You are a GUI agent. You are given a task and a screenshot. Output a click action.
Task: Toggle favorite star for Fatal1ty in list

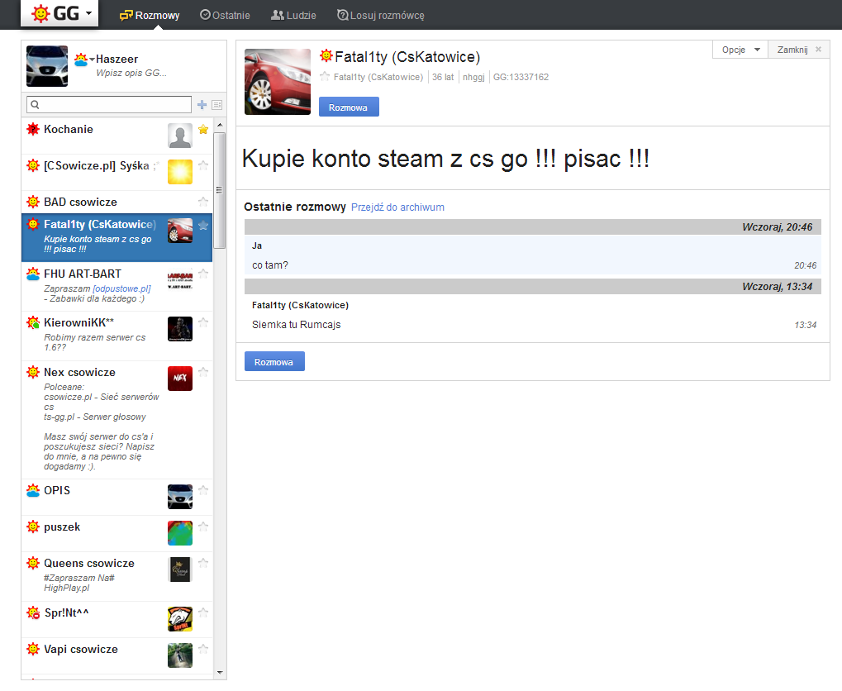[x=203, y=225]
